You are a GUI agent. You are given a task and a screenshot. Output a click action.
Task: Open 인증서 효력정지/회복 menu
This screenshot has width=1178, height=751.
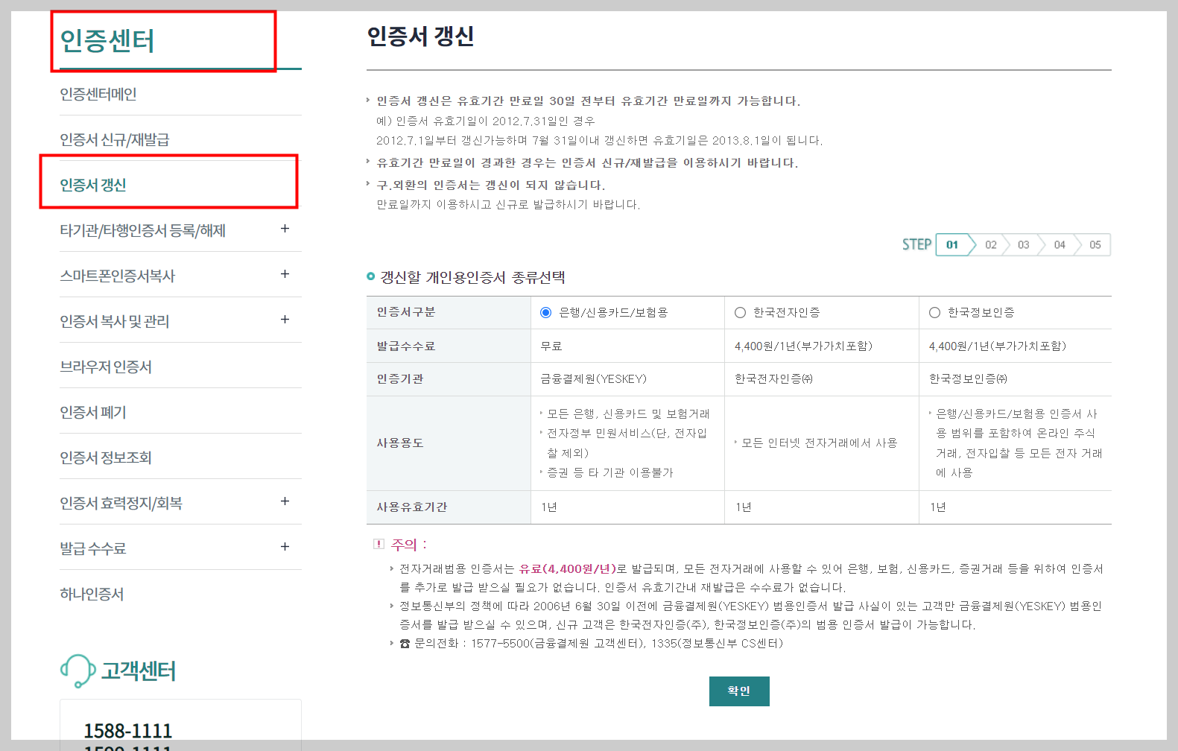click(121, 503)
